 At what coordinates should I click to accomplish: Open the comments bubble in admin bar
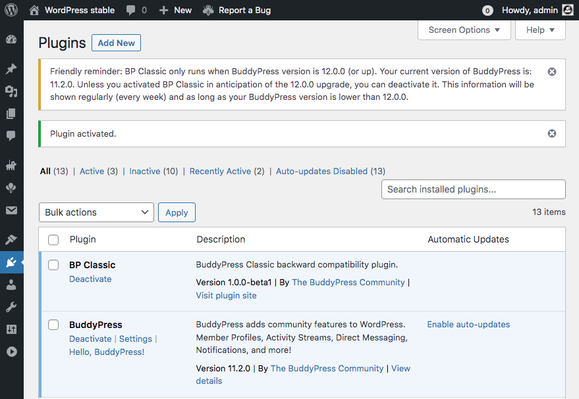130,10
